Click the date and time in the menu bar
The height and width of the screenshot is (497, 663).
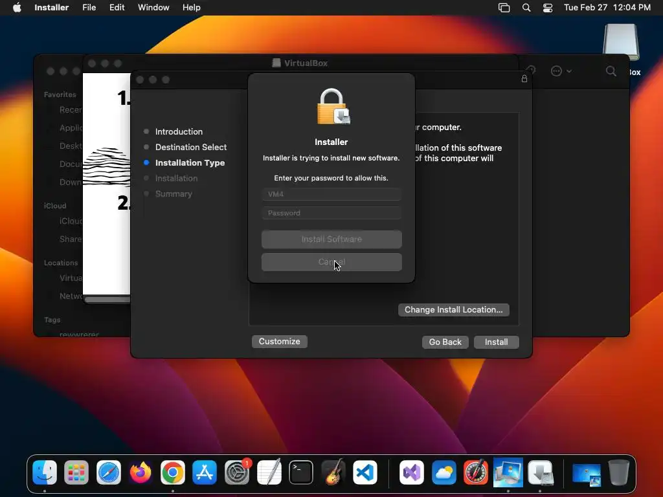[x=607, y=8]
